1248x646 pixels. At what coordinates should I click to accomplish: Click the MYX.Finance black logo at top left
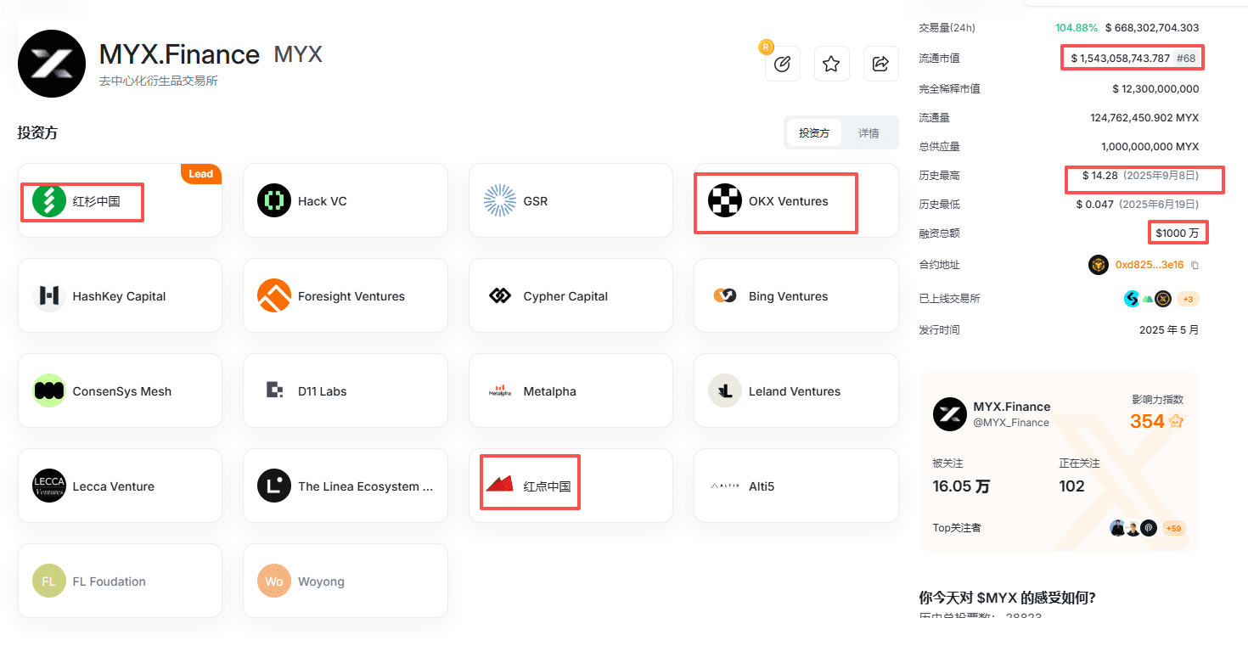52,64
